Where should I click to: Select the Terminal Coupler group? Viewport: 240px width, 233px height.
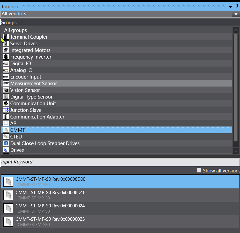(117, 37)
